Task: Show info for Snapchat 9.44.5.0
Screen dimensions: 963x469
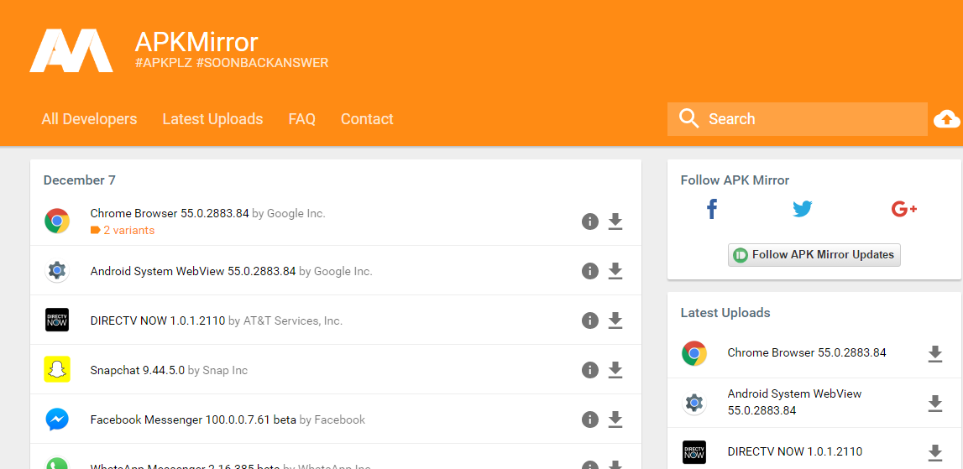Action: pos(590,369)
